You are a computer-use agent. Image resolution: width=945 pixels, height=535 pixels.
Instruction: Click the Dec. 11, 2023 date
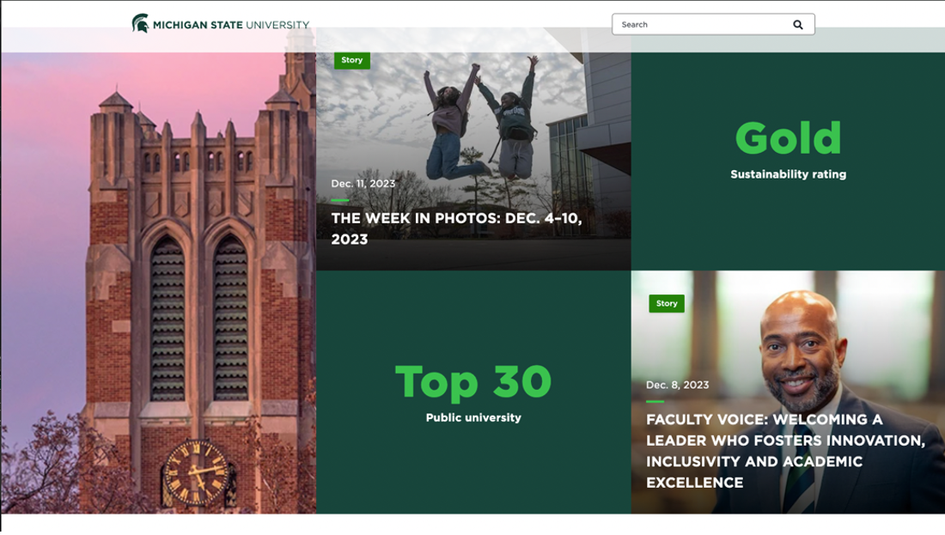click(363, 184)
